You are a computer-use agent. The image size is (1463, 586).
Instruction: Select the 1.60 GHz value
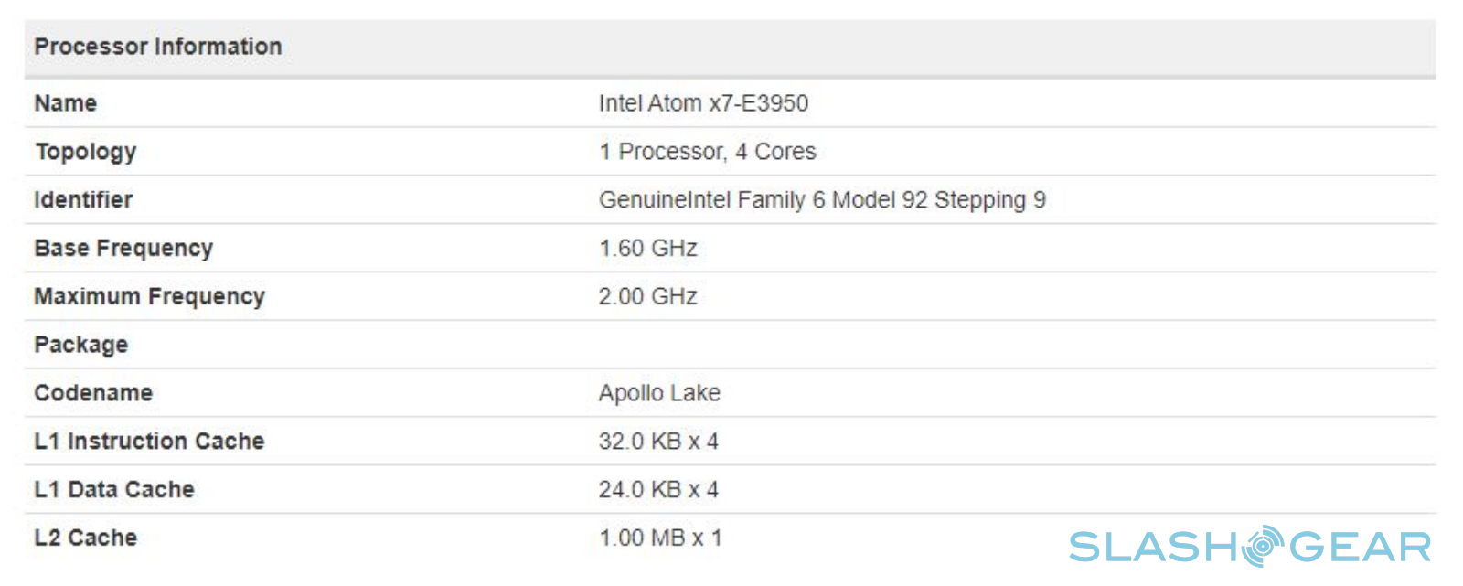[x=647, y=249]
